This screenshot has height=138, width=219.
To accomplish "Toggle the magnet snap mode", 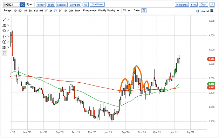I will 4,53.
